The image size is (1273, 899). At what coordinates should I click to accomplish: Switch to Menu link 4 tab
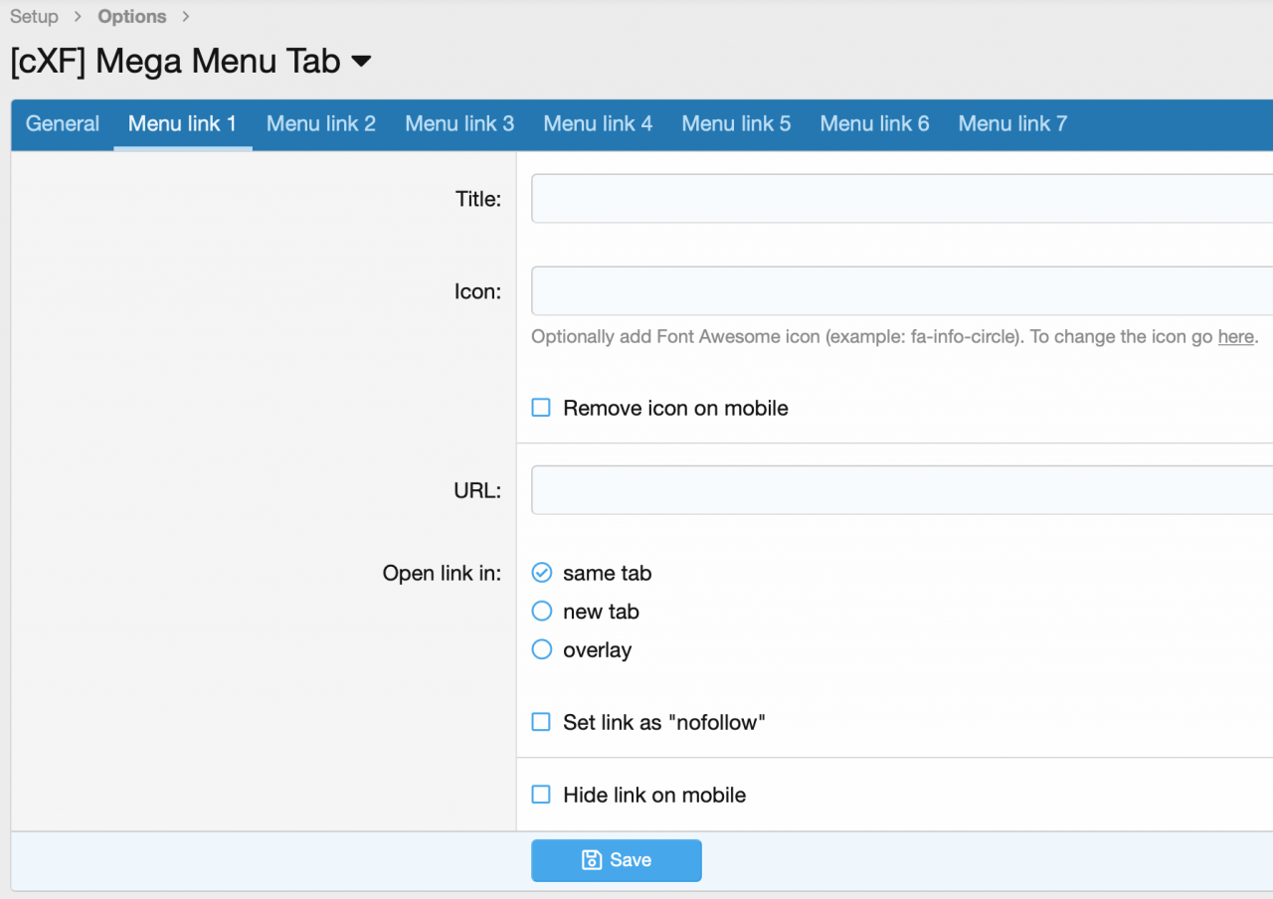click(598, 124)
